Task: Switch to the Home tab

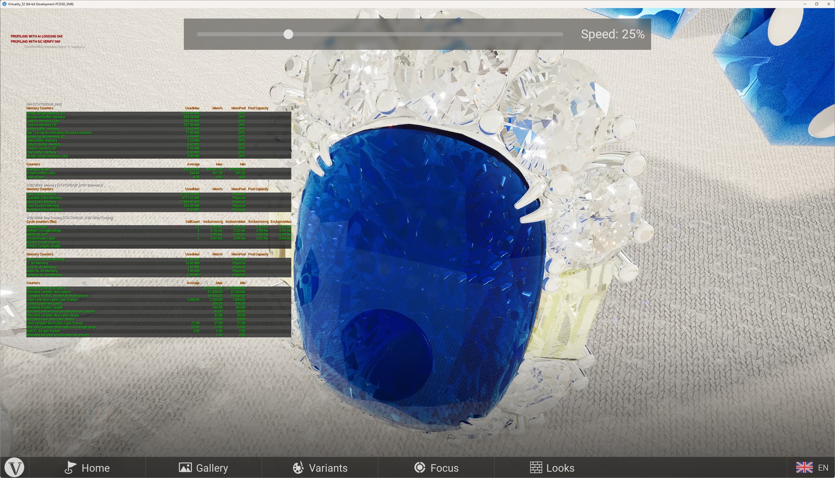Action: (96, 468)
